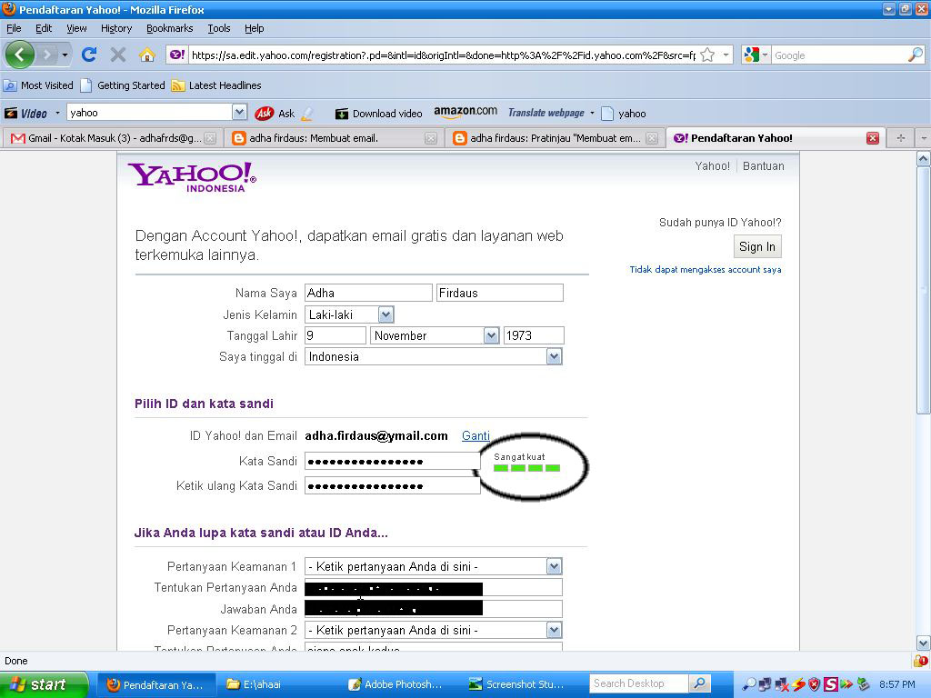Click the Jawaban Anda answer field
Image resolution: width=931 pixels, height=698 pixels.
click(434, 608)
